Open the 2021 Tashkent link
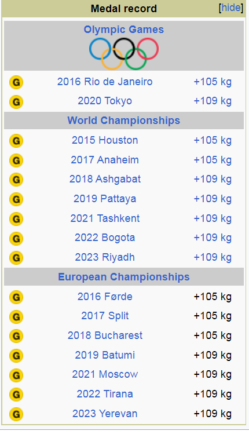Image resolution: width=249 pixels, height=438 pixels. click(105, 218)
